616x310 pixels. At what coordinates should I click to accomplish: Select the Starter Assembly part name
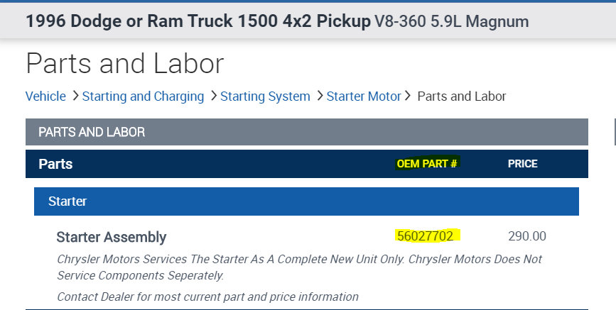(111, 237)
